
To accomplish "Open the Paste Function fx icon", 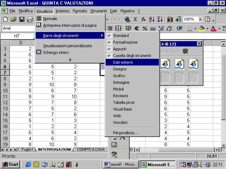I will pyautogui.click(x=143, y=19).
